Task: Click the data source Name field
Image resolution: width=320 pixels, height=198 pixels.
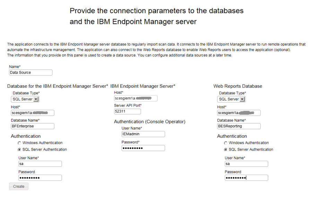Action: (31, 73)
